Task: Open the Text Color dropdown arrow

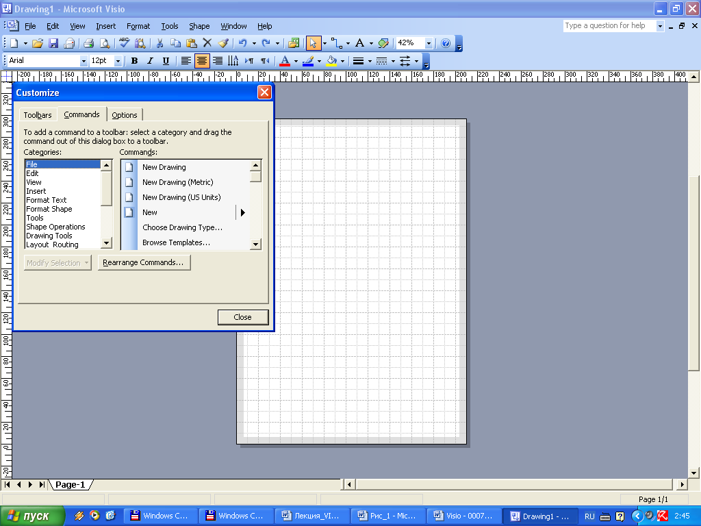Action: (296, 61)
